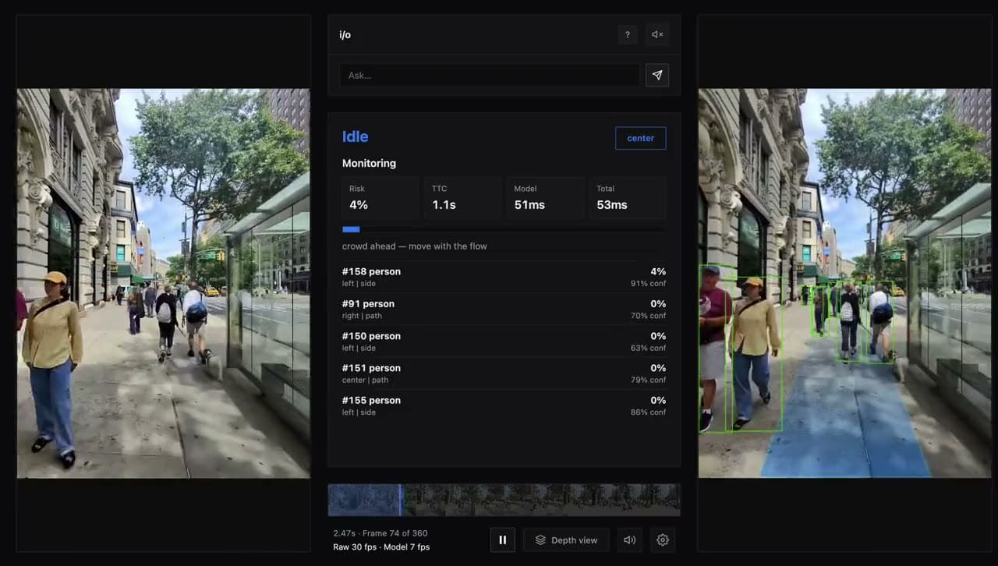Open settings via the gear icon
The width and height of the screenshot is (998, 566).
pos(663,539)
